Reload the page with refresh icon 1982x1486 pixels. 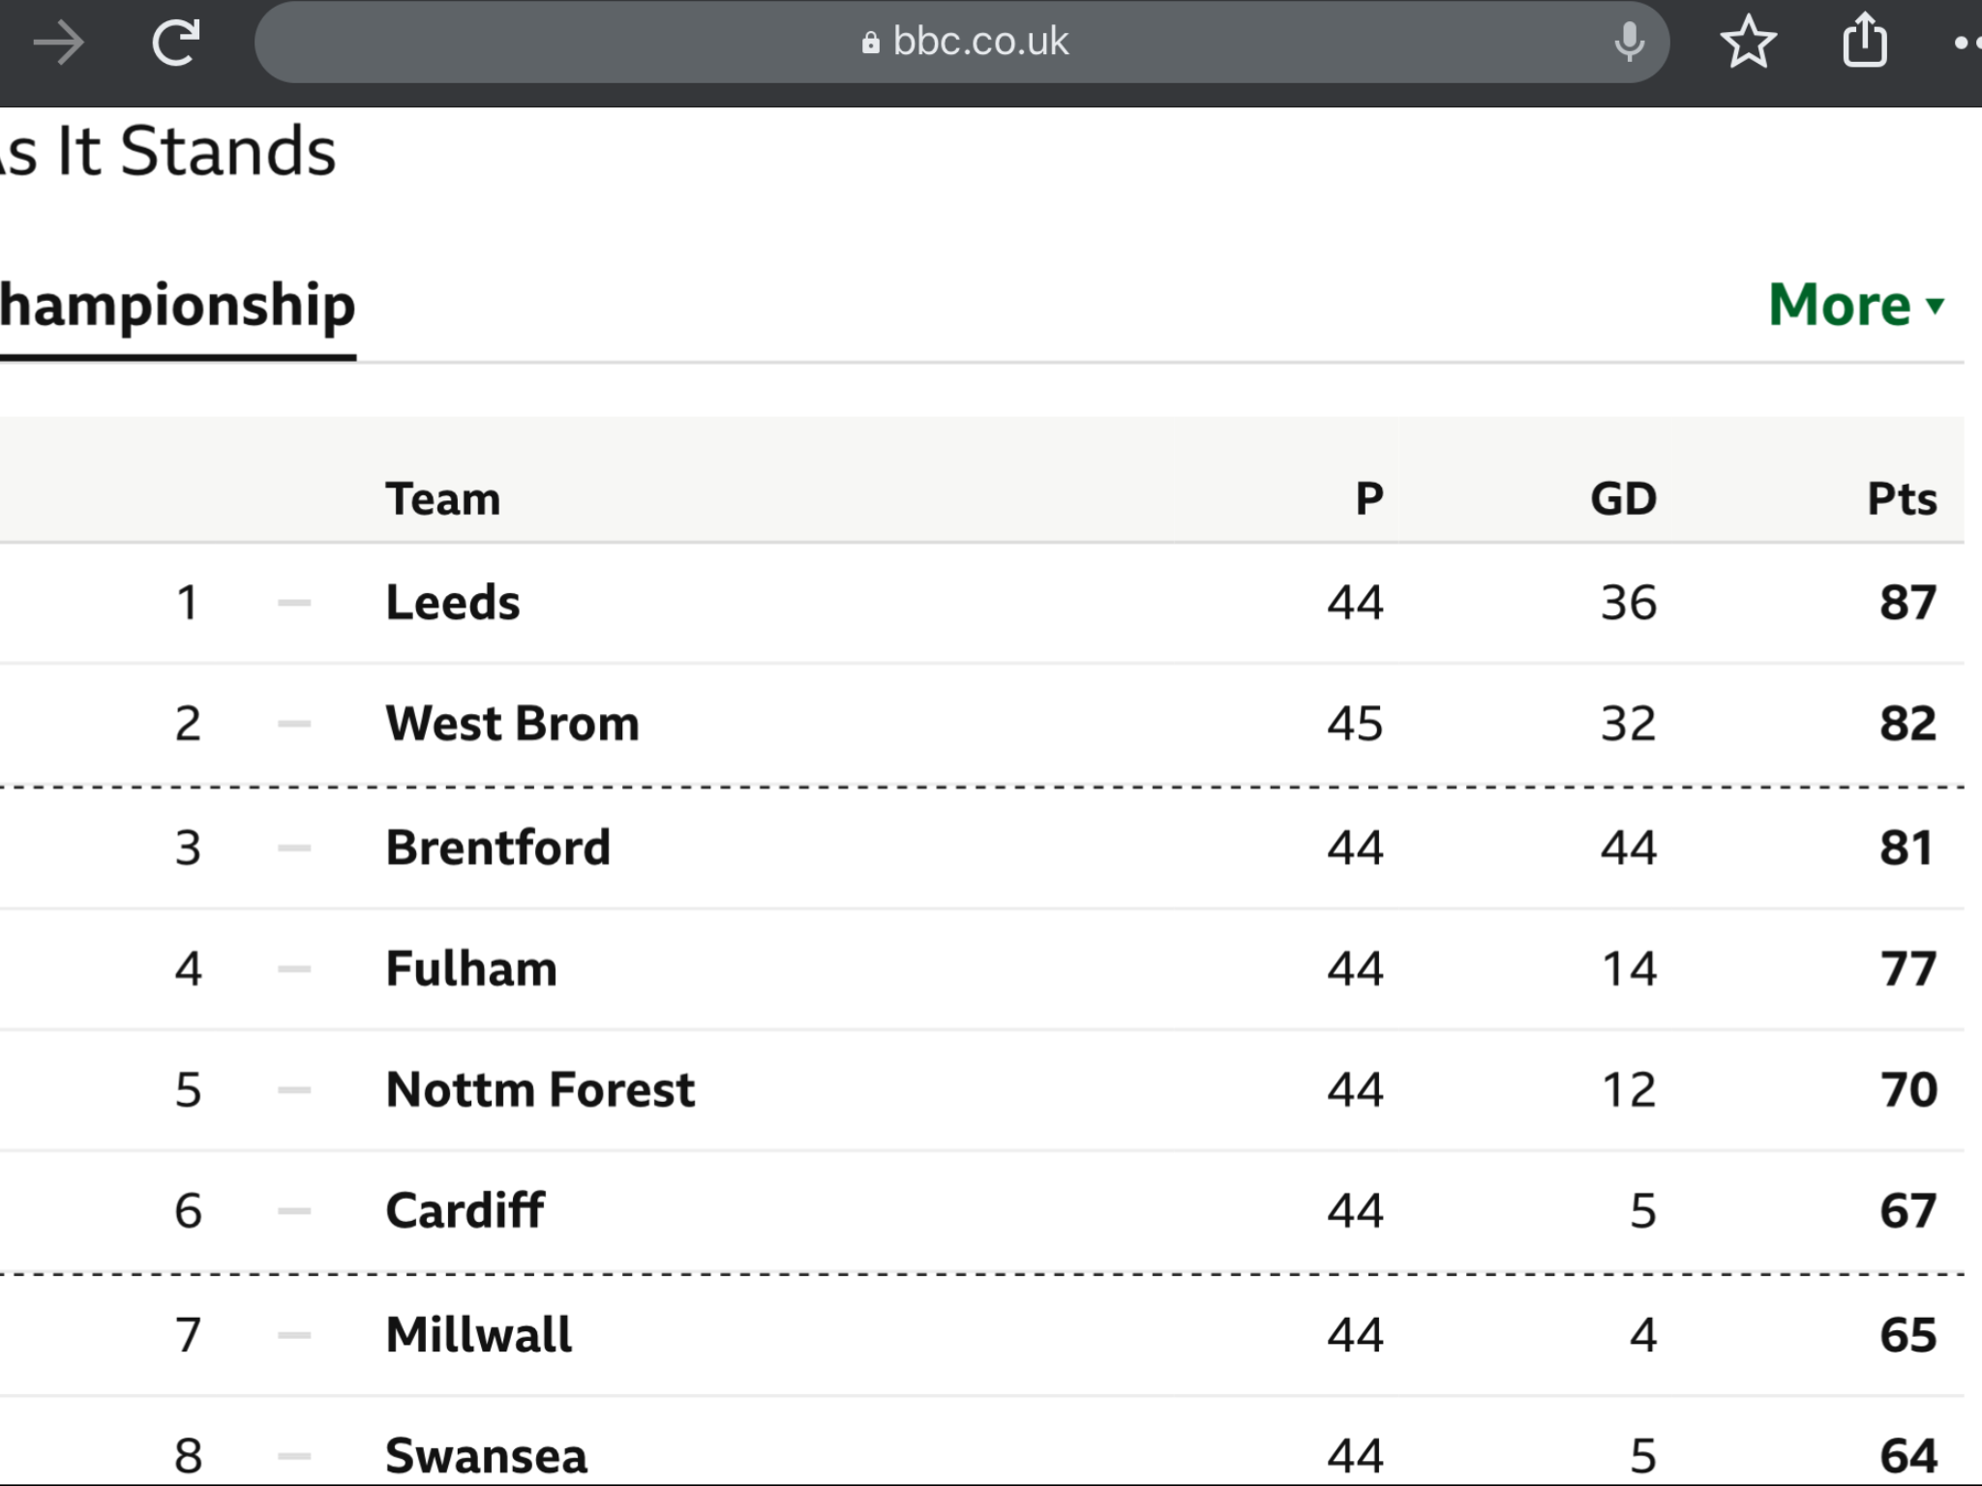pos(176,43)
